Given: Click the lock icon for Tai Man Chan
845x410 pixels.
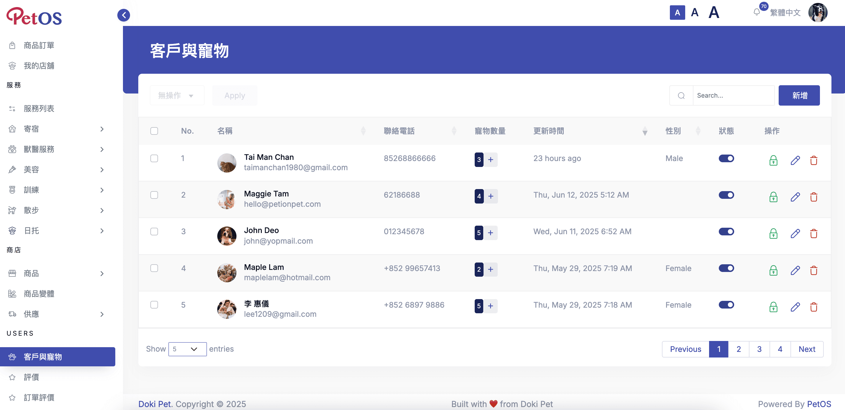Looking at the screenshot, I should point(773,160).
